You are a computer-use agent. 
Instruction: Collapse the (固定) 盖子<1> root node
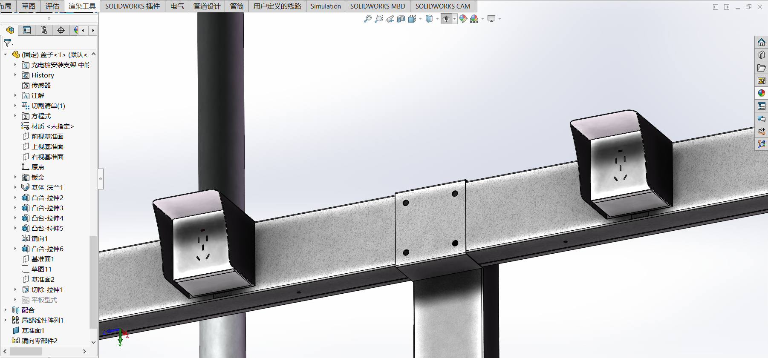point(6,54)
